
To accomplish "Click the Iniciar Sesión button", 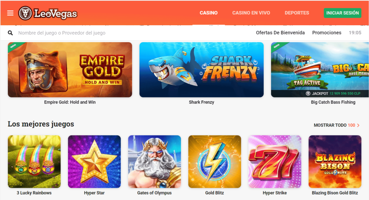I will 342,13.
